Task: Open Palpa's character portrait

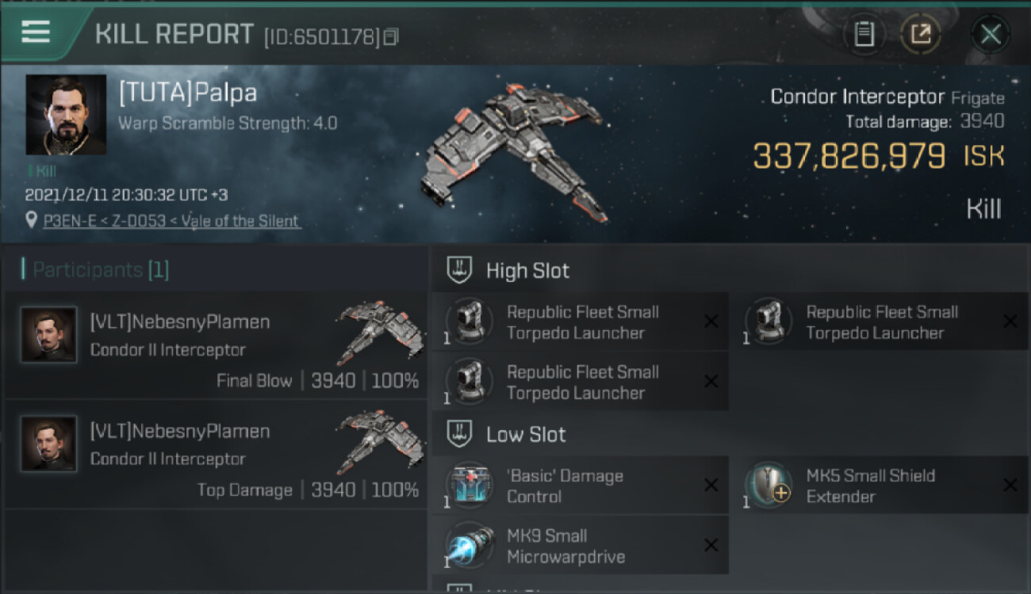Action: 66,115
